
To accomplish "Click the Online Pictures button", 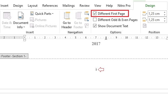I will click(43, 26).
